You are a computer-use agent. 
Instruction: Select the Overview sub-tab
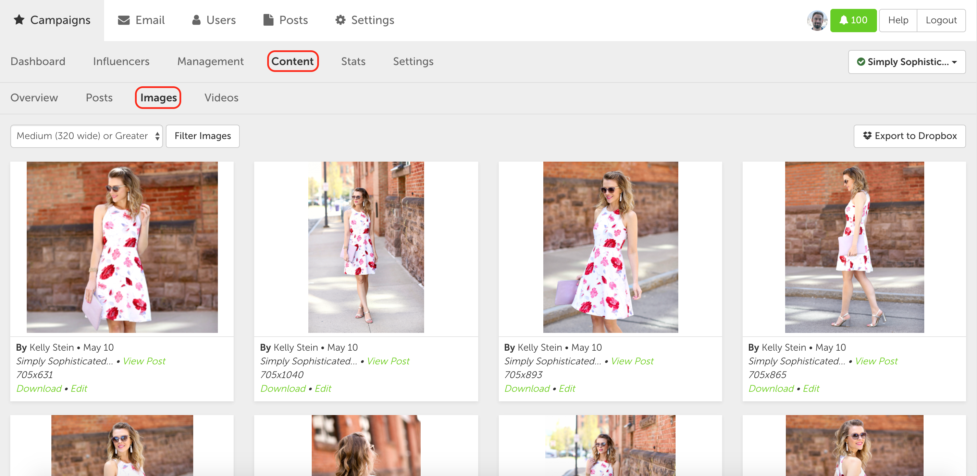(x=34, y=98)
